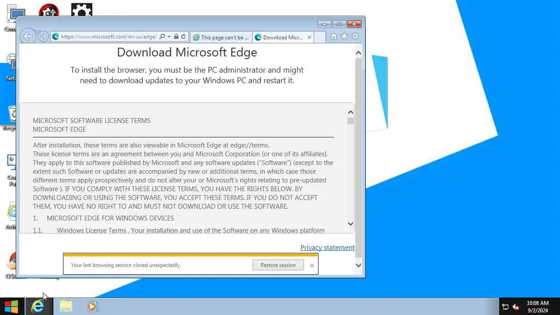Click the license terms scroll up arrow
The image size is (560, 315).
[x=350, y=112]
